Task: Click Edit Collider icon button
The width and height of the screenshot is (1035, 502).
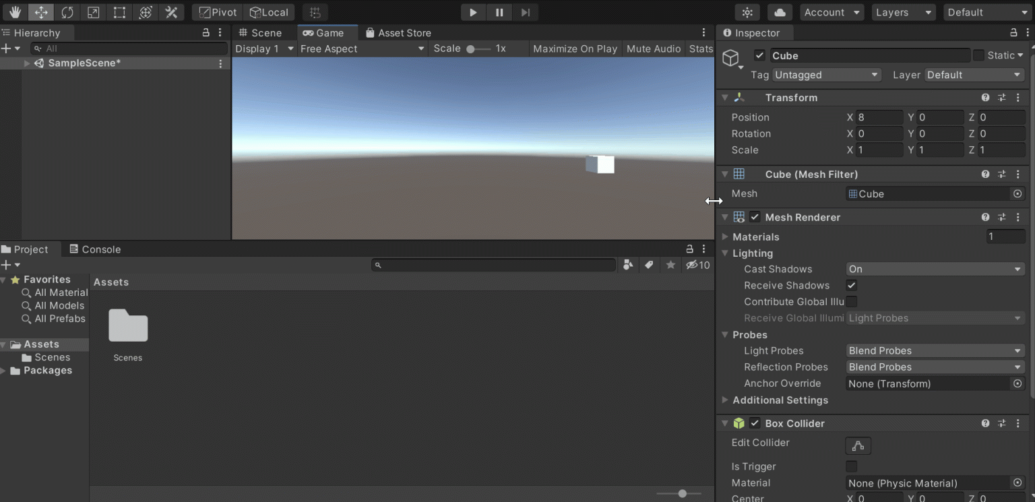Action: tap(858, 445)
